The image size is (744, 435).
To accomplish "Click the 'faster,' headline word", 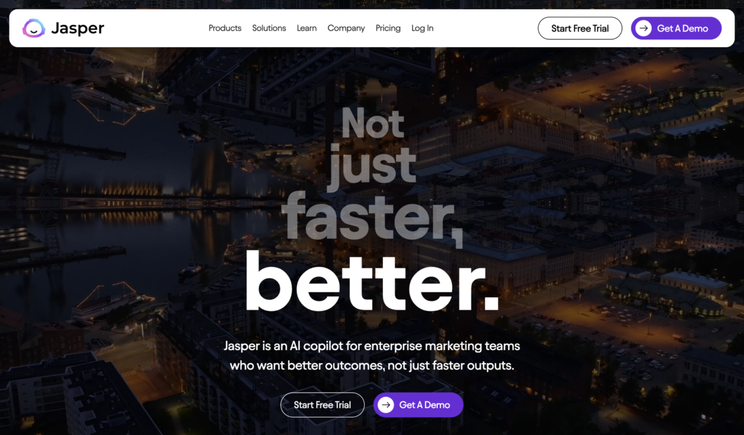I will pyautogui.click(x=372, y=218).
